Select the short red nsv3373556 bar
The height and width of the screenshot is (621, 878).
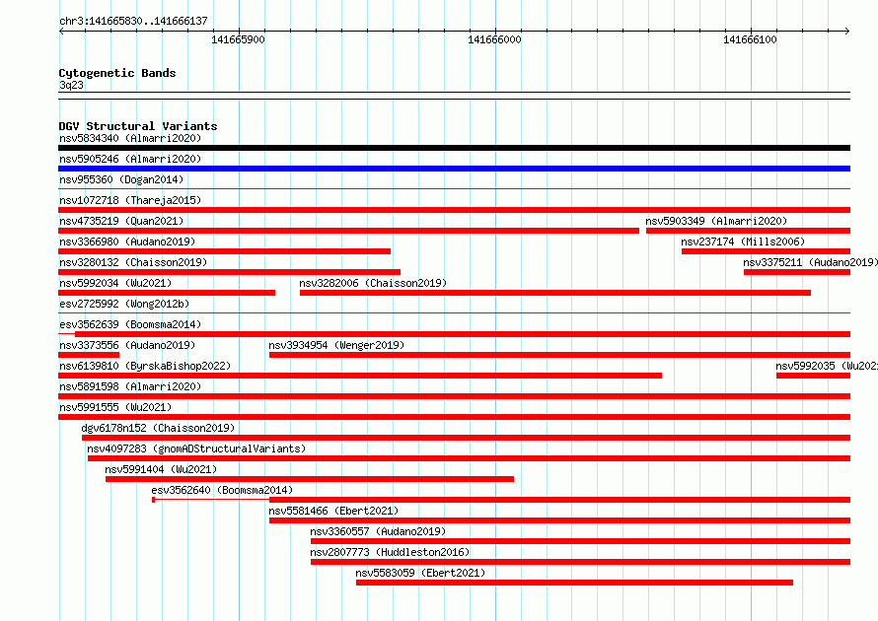[89, 355]
